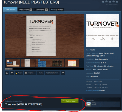Add item to Favorites

point(30,73)
